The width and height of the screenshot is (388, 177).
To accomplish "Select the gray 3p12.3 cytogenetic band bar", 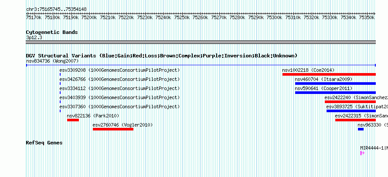I will [x=201, y=42].
